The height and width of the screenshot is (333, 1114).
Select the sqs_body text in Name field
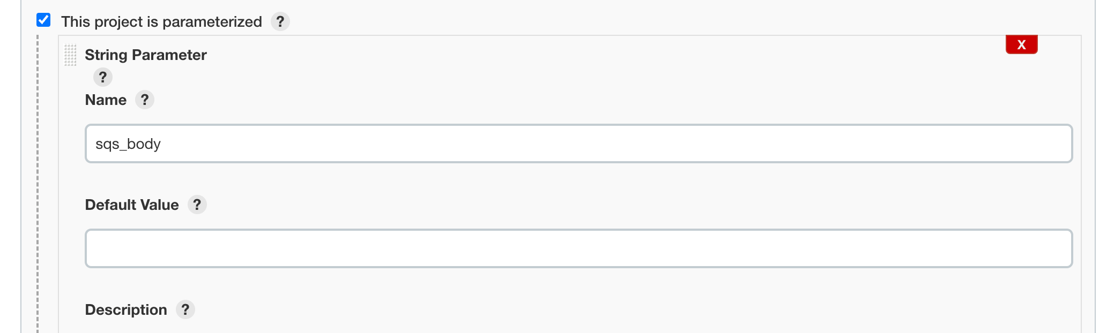point(128,143)
